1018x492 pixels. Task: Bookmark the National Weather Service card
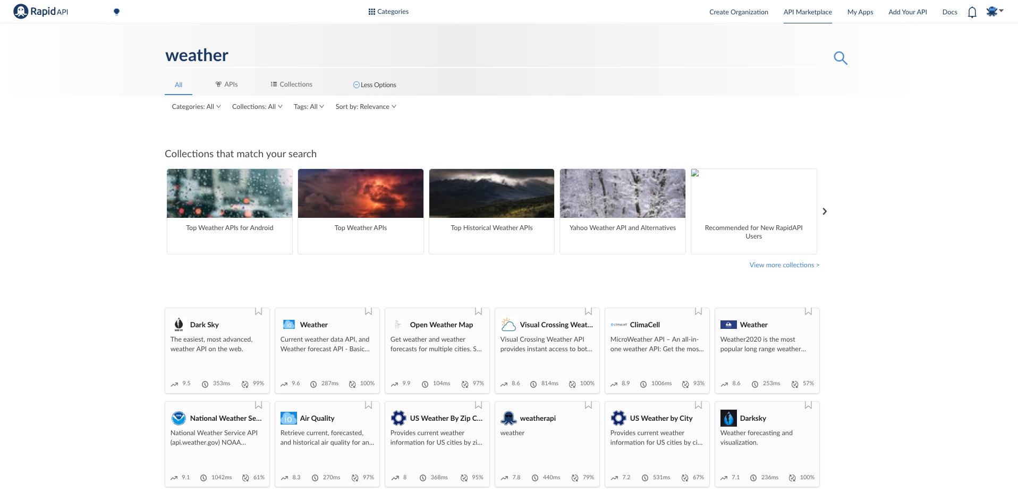(x=258, y=405)
